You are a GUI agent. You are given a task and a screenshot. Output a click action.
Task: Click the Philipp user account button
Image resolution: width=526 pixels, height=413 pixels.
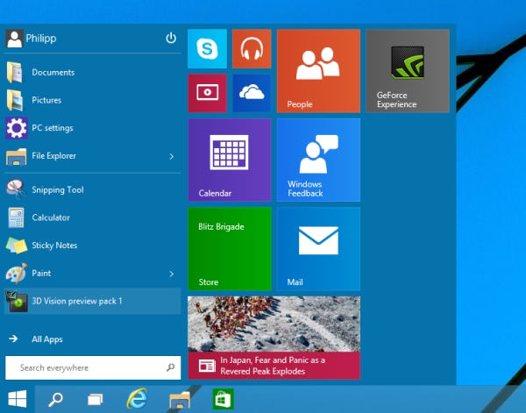coord(31,39)
